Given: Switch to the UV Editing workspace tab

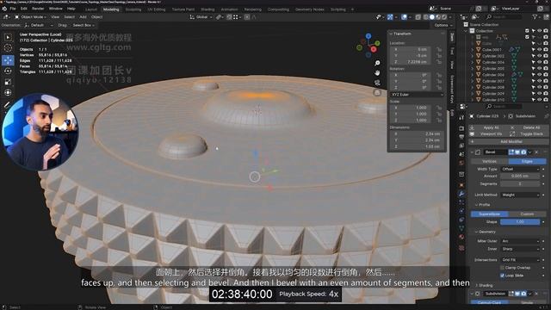Looking at the screenshot, I should [x=157, y=9].
